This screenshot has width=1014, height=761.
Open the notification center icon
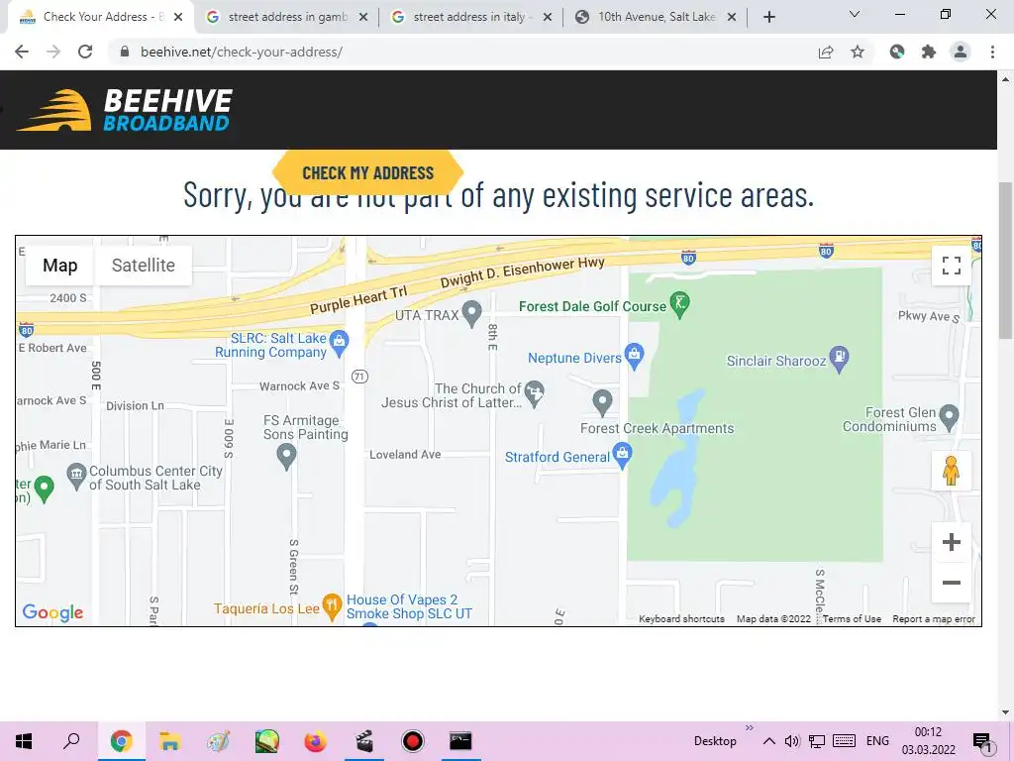point(983,741)
